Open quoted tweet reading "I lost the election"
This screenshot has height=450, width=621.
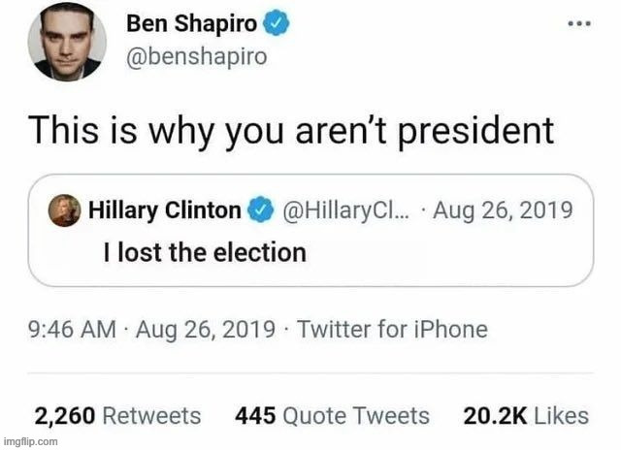point(205,253)
